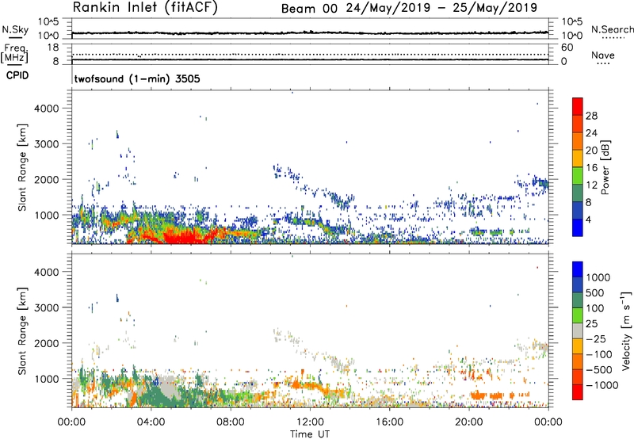Click the 'CPID' label
The width and height of the screenshot is (634, 439).
[x=17, y=75]
